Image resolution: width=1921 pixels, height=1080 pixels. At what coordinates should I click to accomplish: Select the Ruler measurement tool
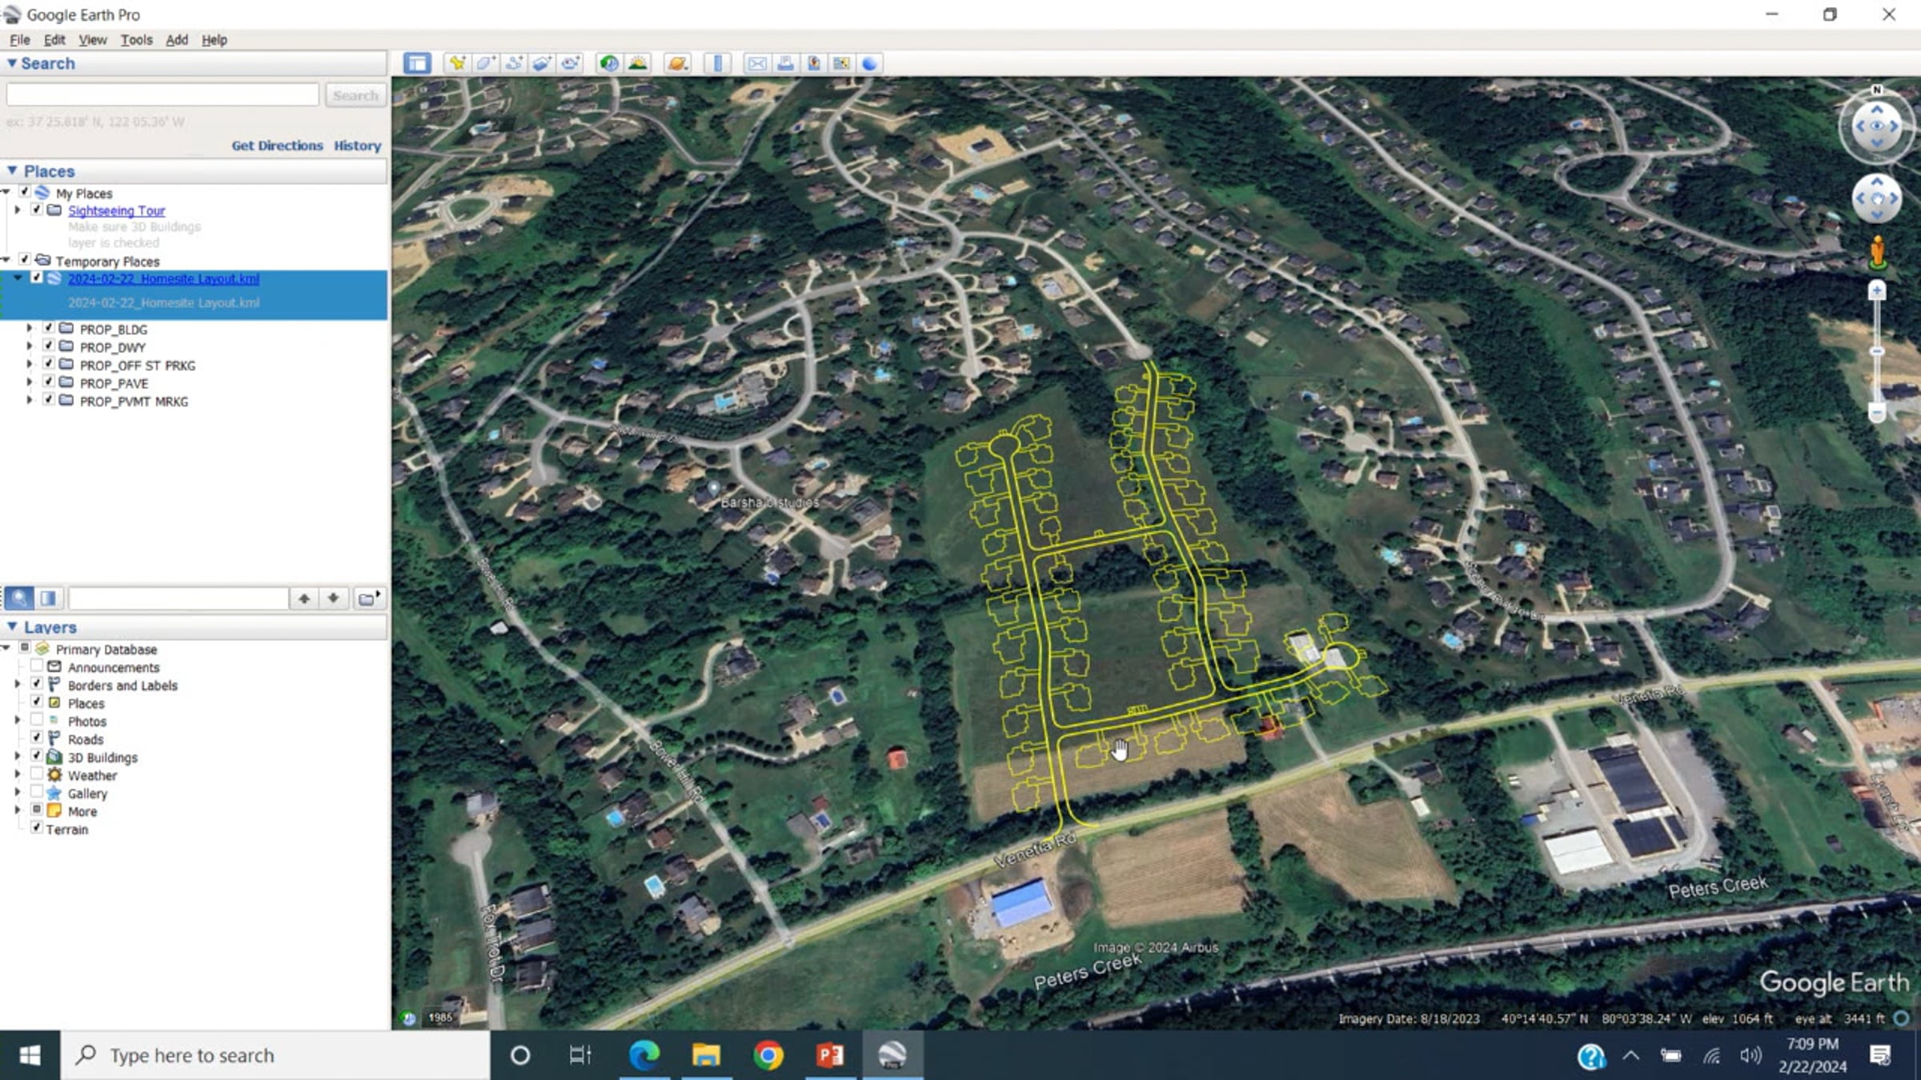717,63
